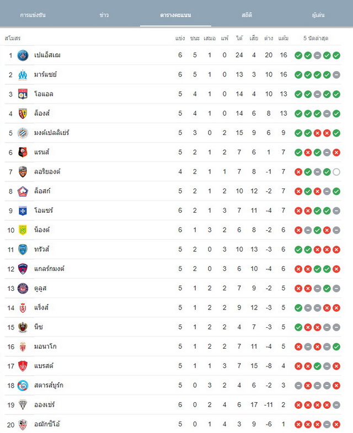Open the มงต์เปลลิเย่ร์ team link
Screen dimensions: 353x433
point(51,133)
